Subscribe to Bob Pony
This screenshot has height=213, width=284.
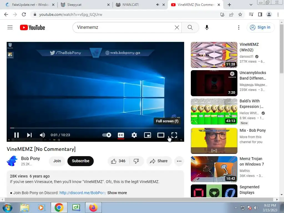tap(81, 161)
